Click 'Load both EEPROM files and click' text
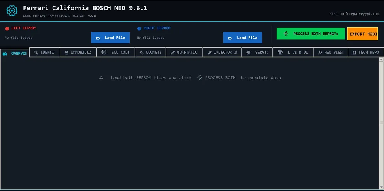 (x=151, y=78)
